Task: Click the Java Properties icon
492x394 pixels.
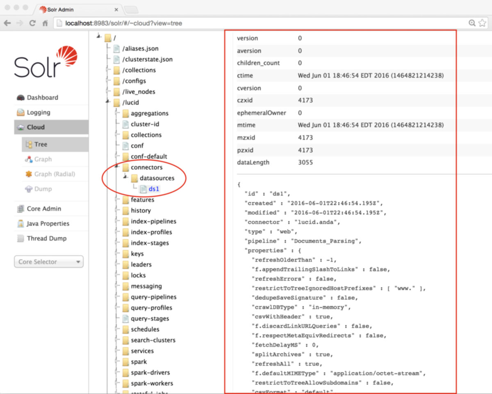Action: coord(20,223)
